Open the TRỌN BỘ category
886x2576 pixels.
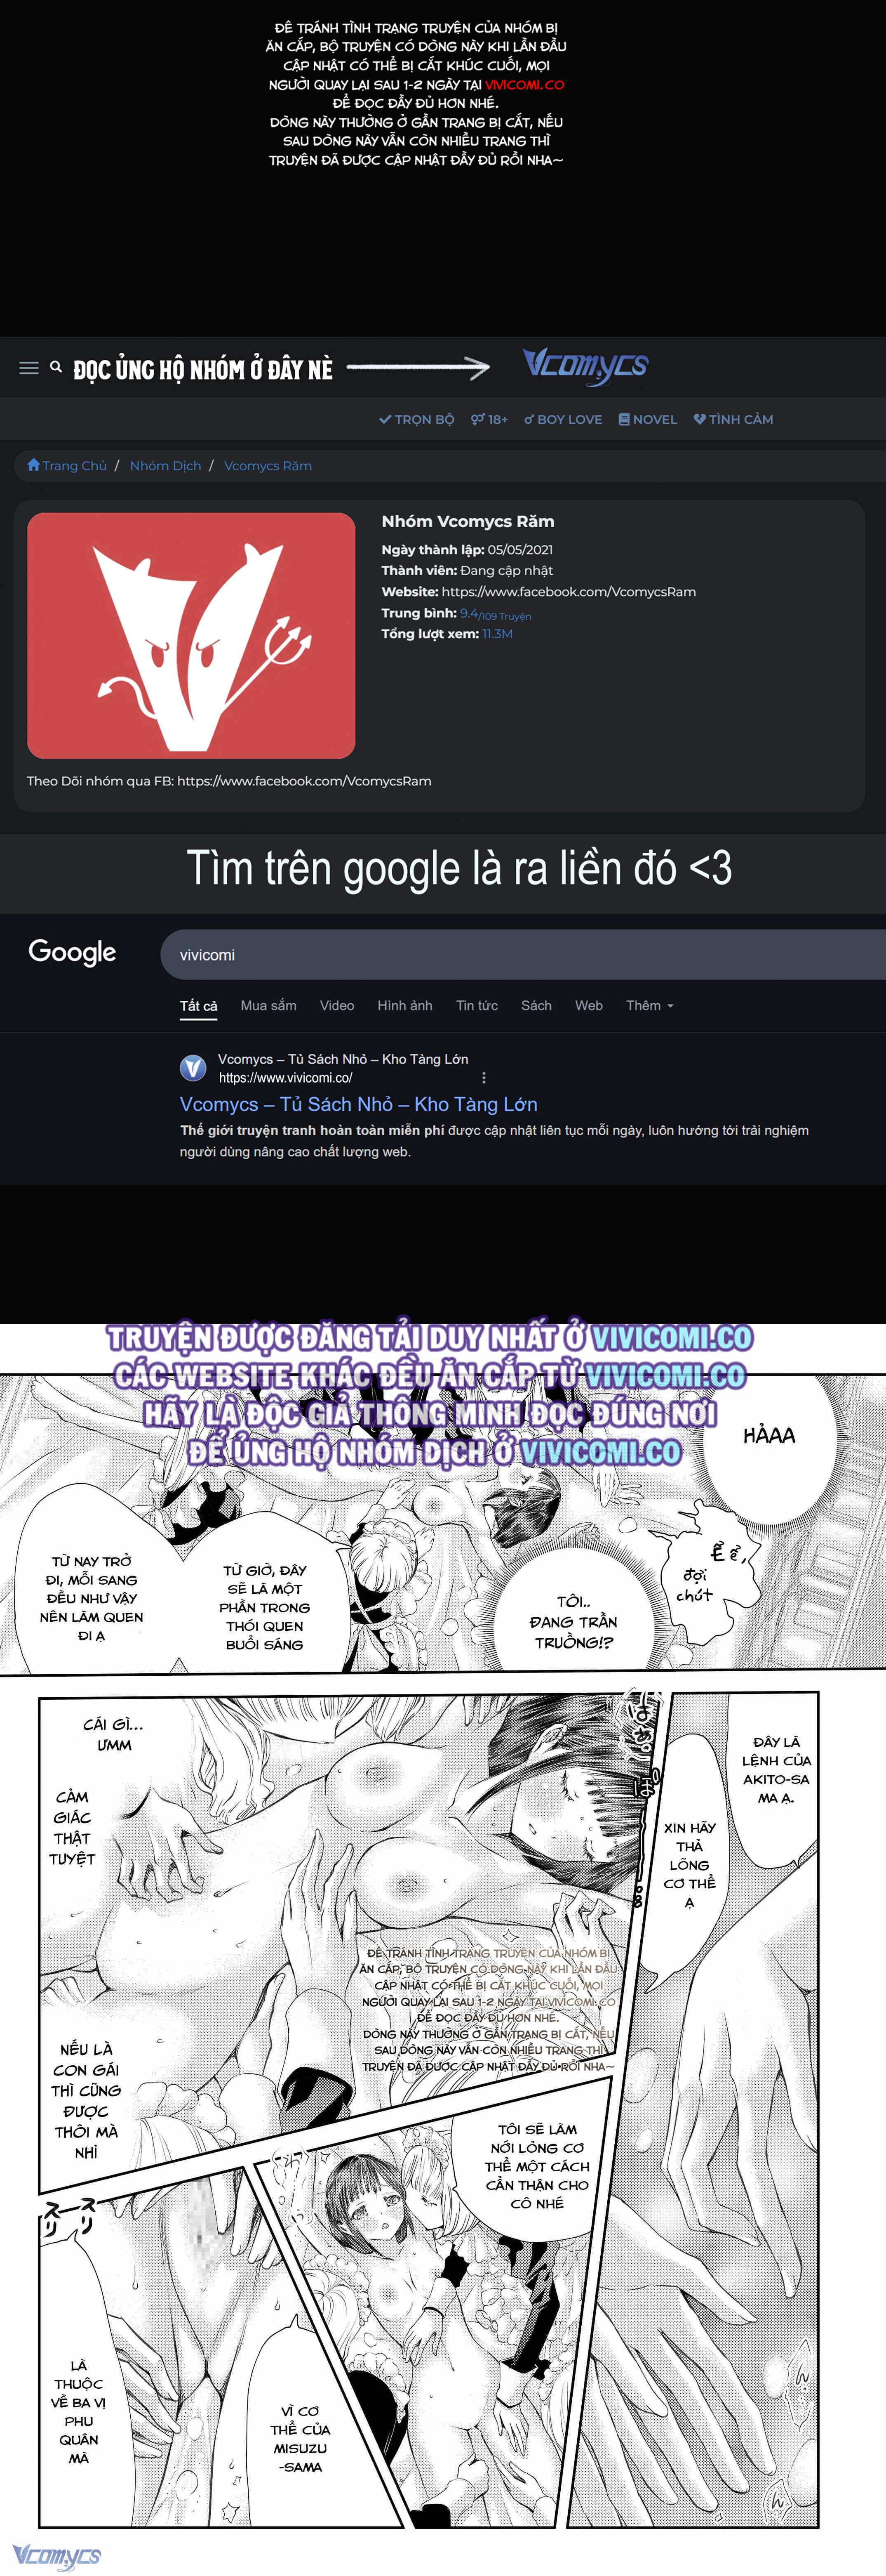pyautogui.click(x=416, y=419)
